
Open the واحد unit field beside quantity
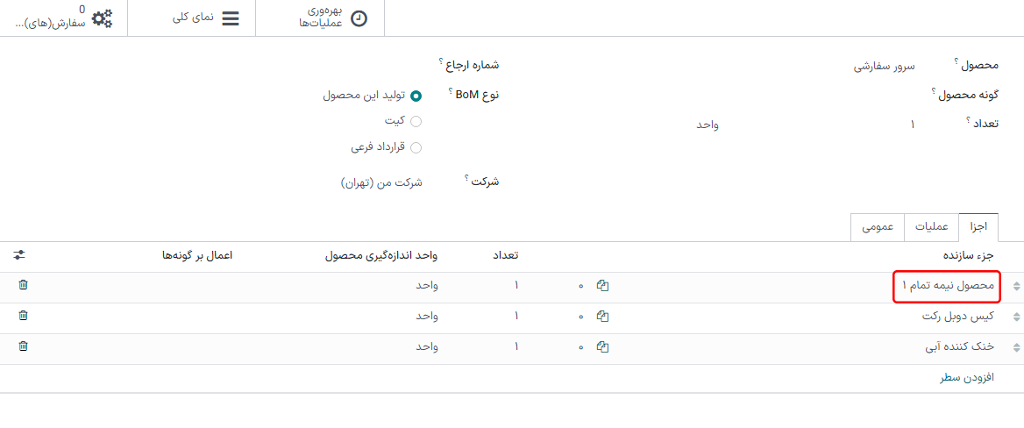[x=708, y=125]
